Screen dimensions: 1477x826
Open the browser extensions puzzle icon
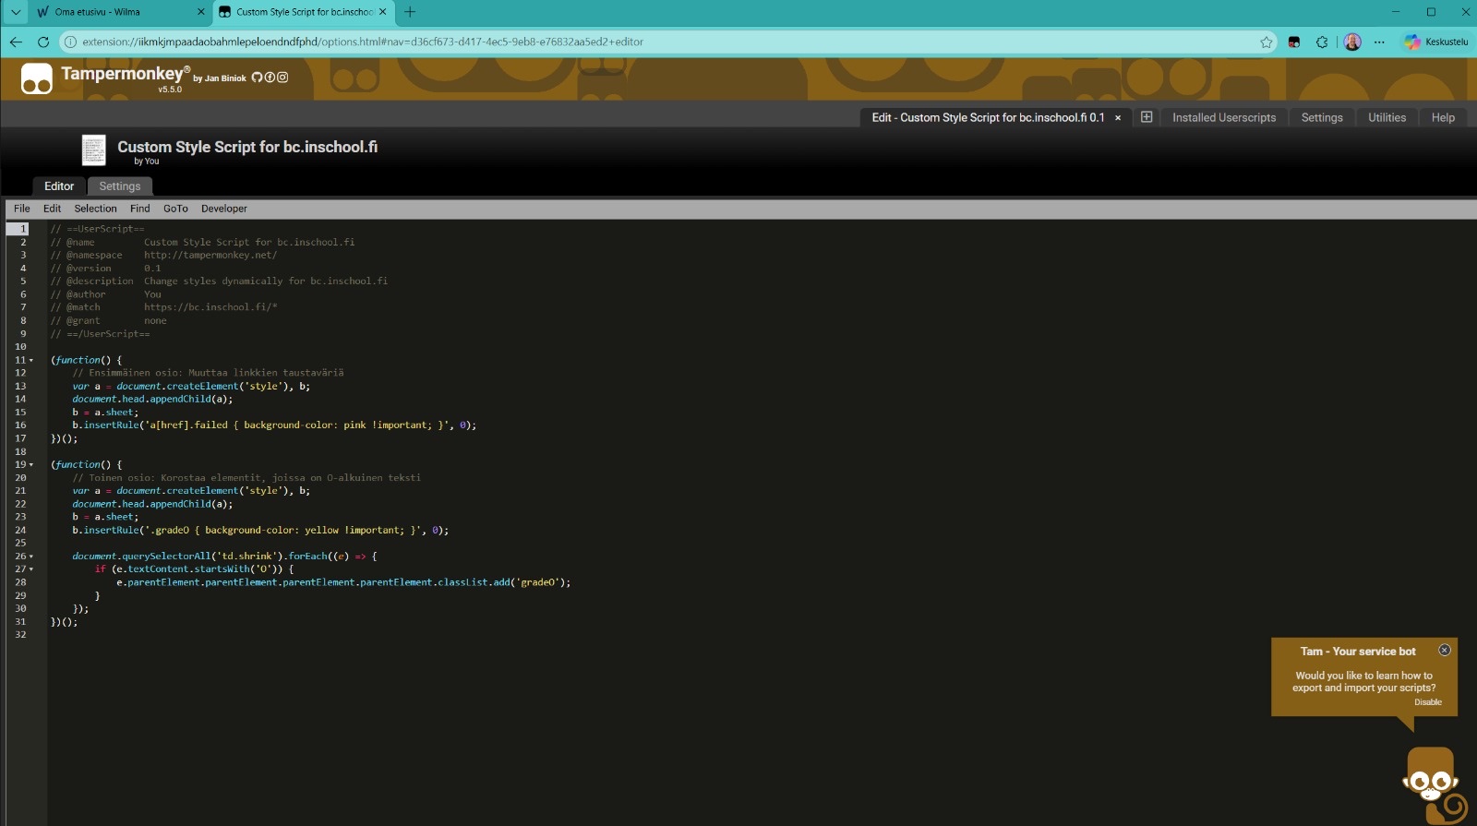[1322, 42]
